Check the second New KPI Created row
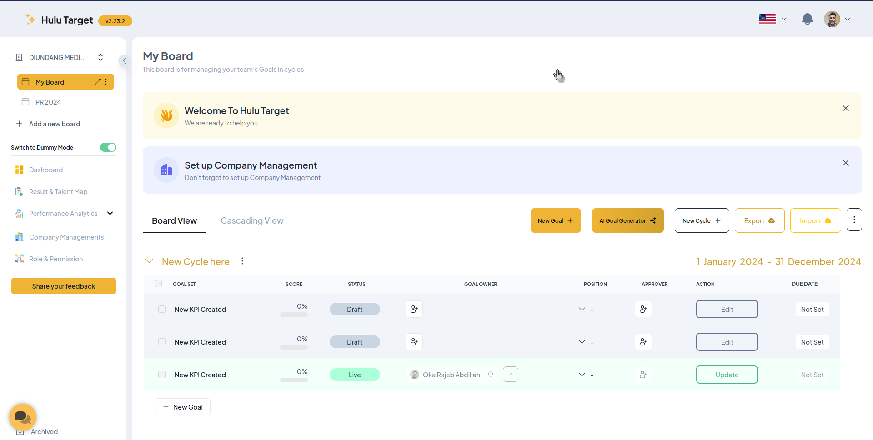The image size is (873, 440). pyautogui.click(x=162, y=342)
